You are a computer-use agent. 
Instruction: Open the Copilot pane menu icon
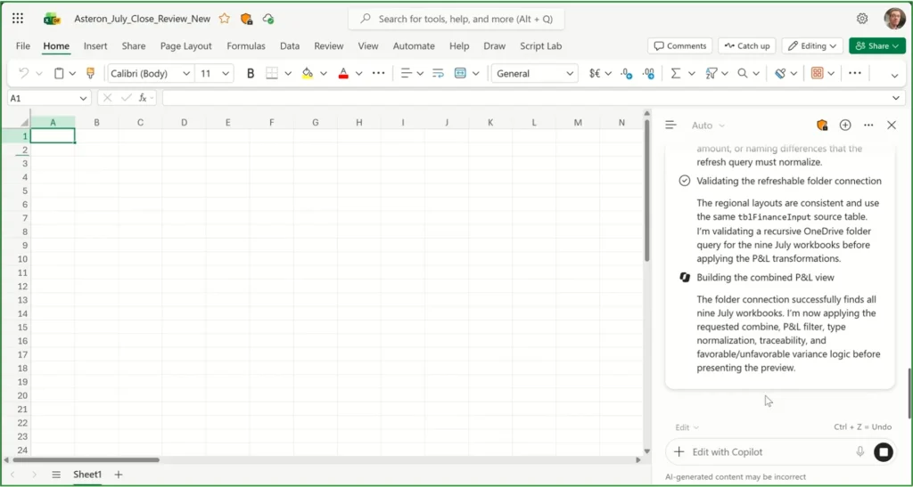coord(670,125)
